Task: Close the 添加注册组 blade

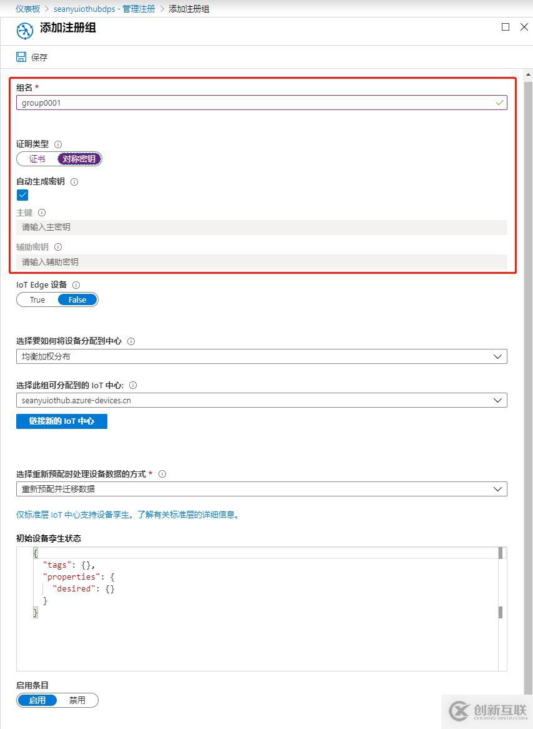Action: (524, 27)
